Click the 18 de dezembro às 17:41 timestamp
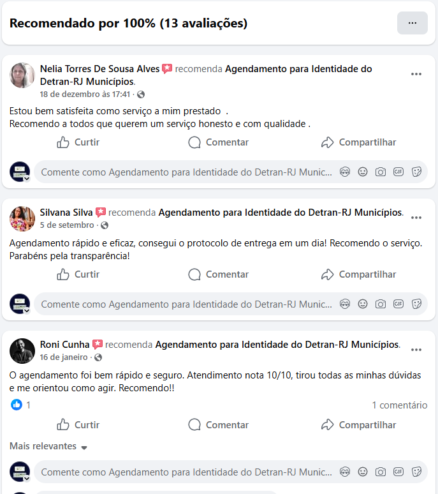 [85, 94]
